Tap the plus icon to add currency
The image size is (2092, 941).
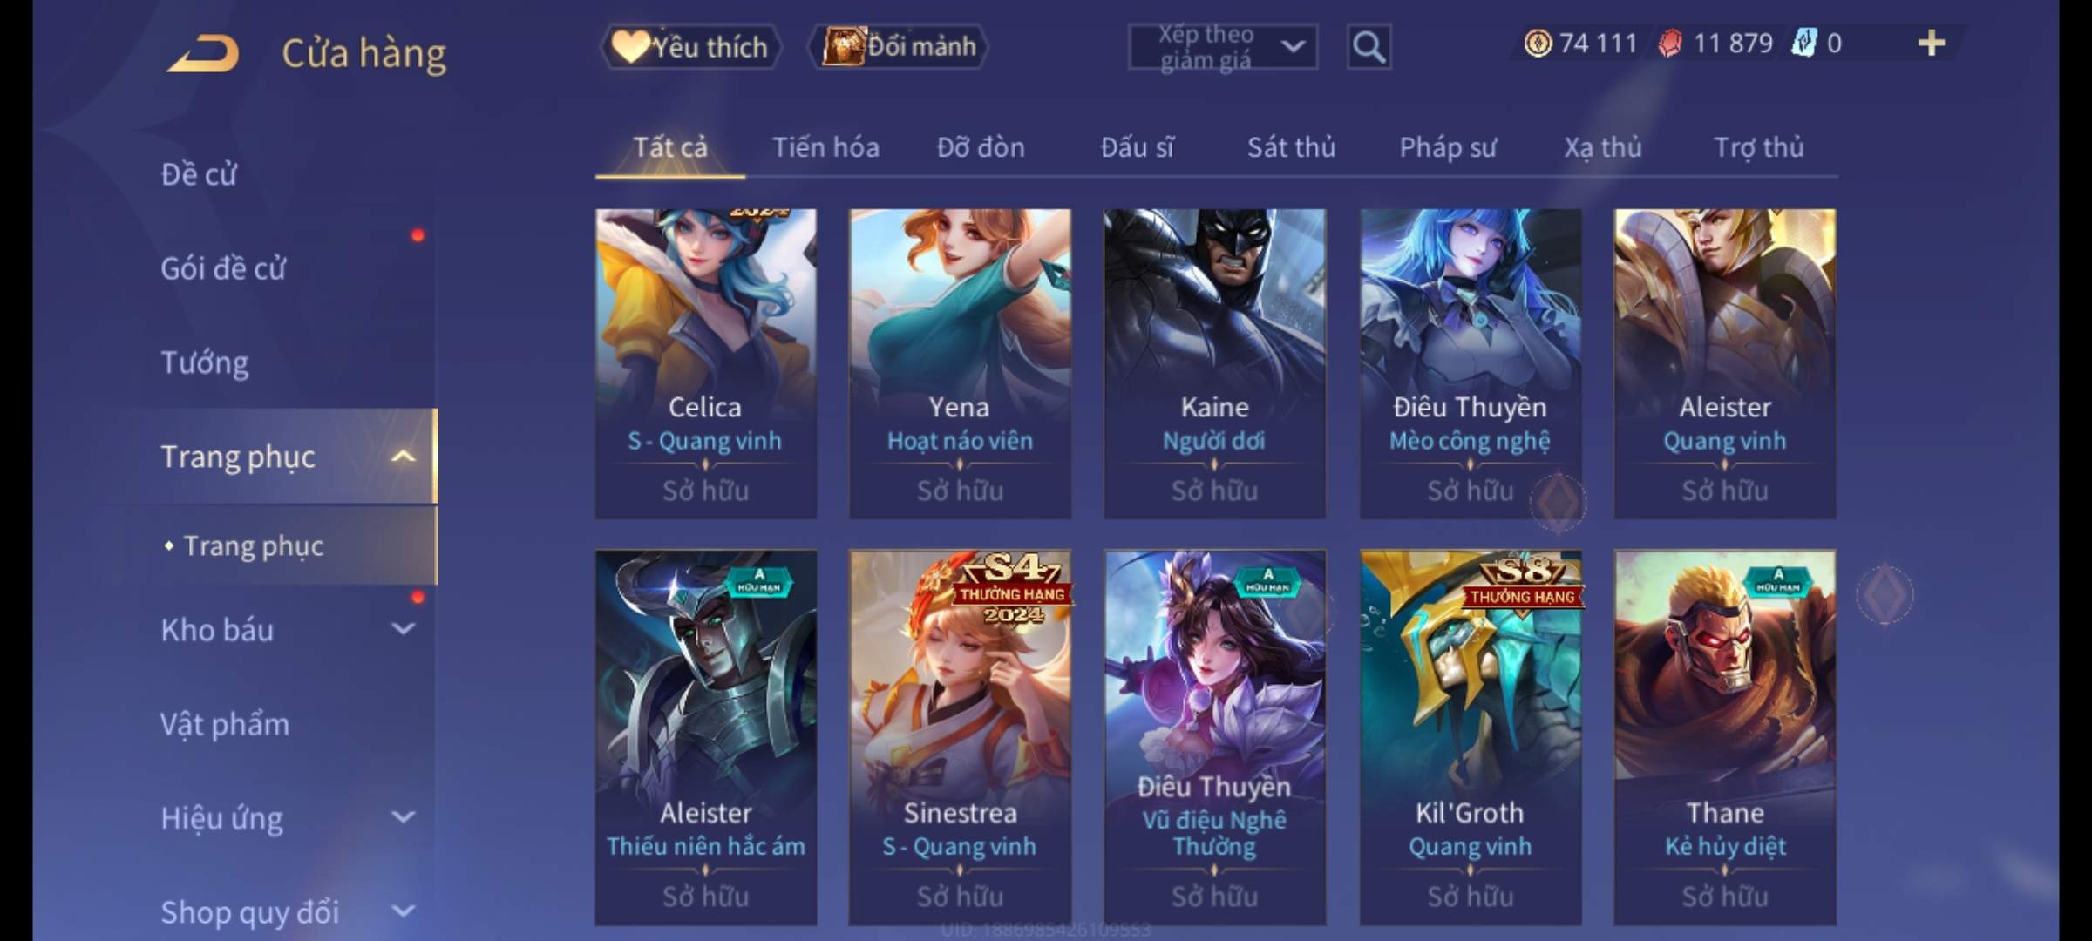pyautogui.click(x=1932, y=43)
